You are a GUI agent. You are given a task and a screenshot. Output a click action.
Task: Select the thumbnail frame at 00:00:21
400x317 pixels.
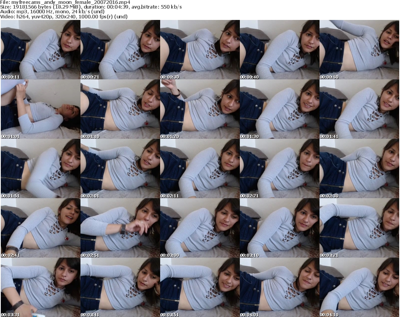click(x=120, y=50)
